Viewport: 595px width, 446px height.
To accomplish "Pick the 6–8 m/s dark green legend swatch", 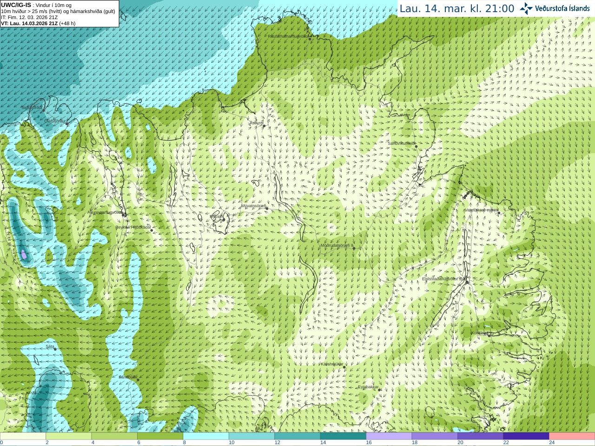I will click(x=160, y=436).
